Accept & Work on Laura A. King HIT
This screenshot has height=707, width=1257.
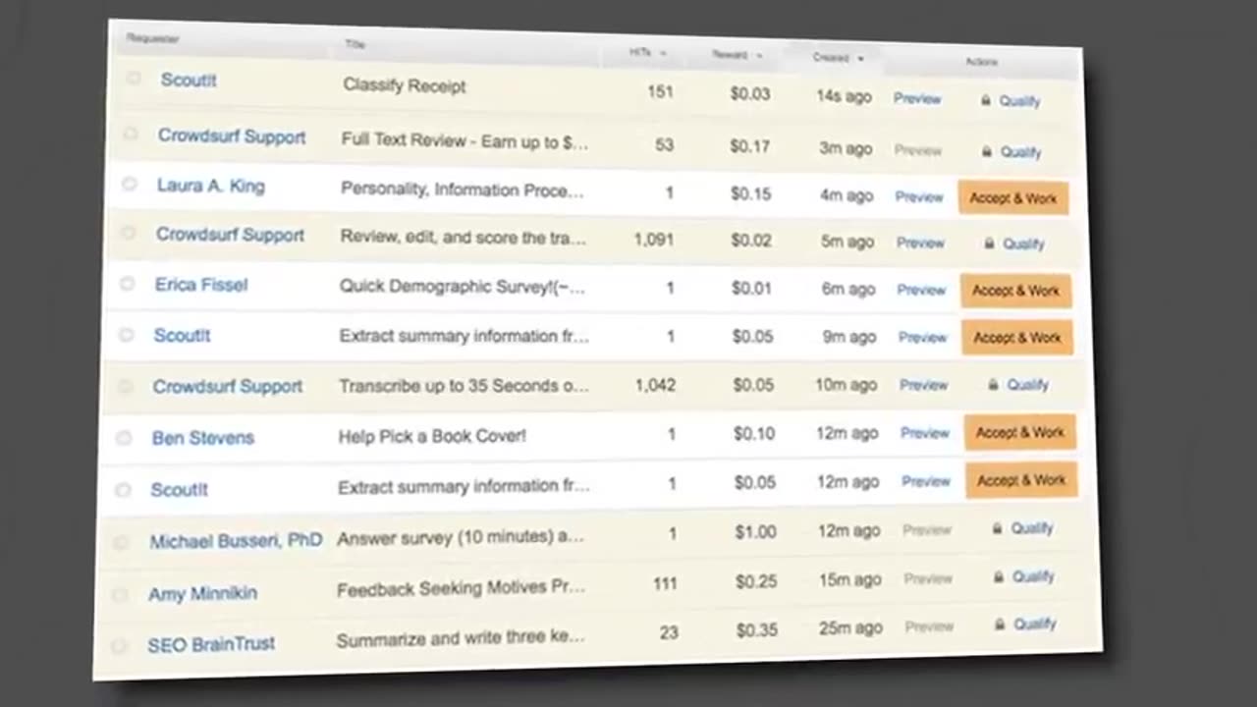(1013, 197)
